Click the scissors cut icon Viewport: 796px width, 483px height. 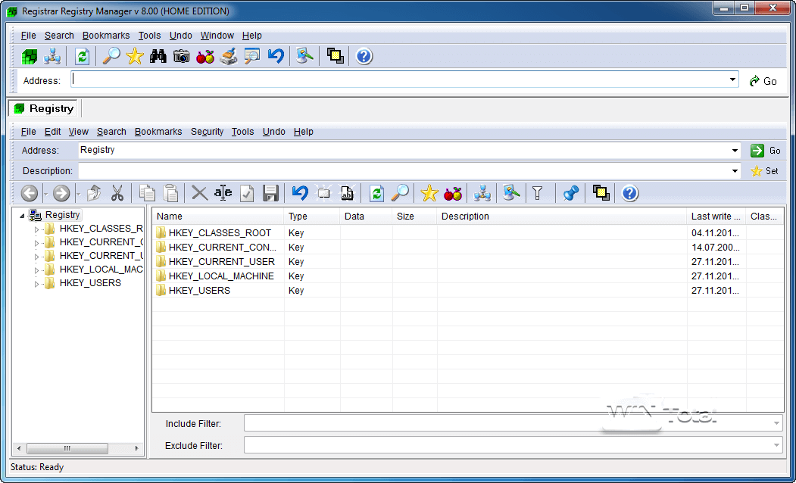[117, 193]
